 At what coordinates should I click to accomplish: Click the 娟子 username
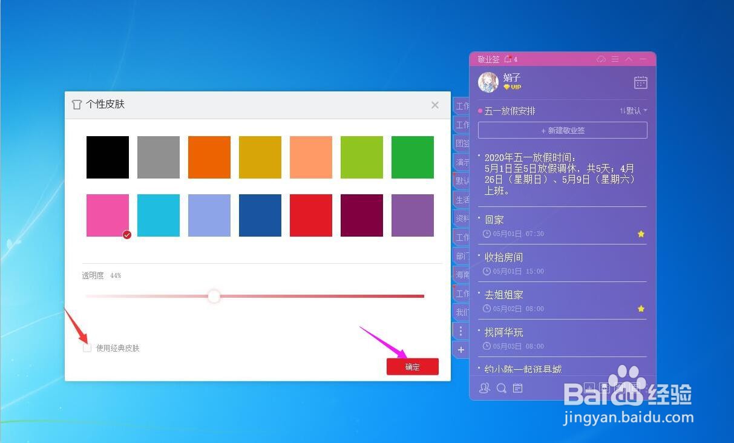click(x=512, y=77)
